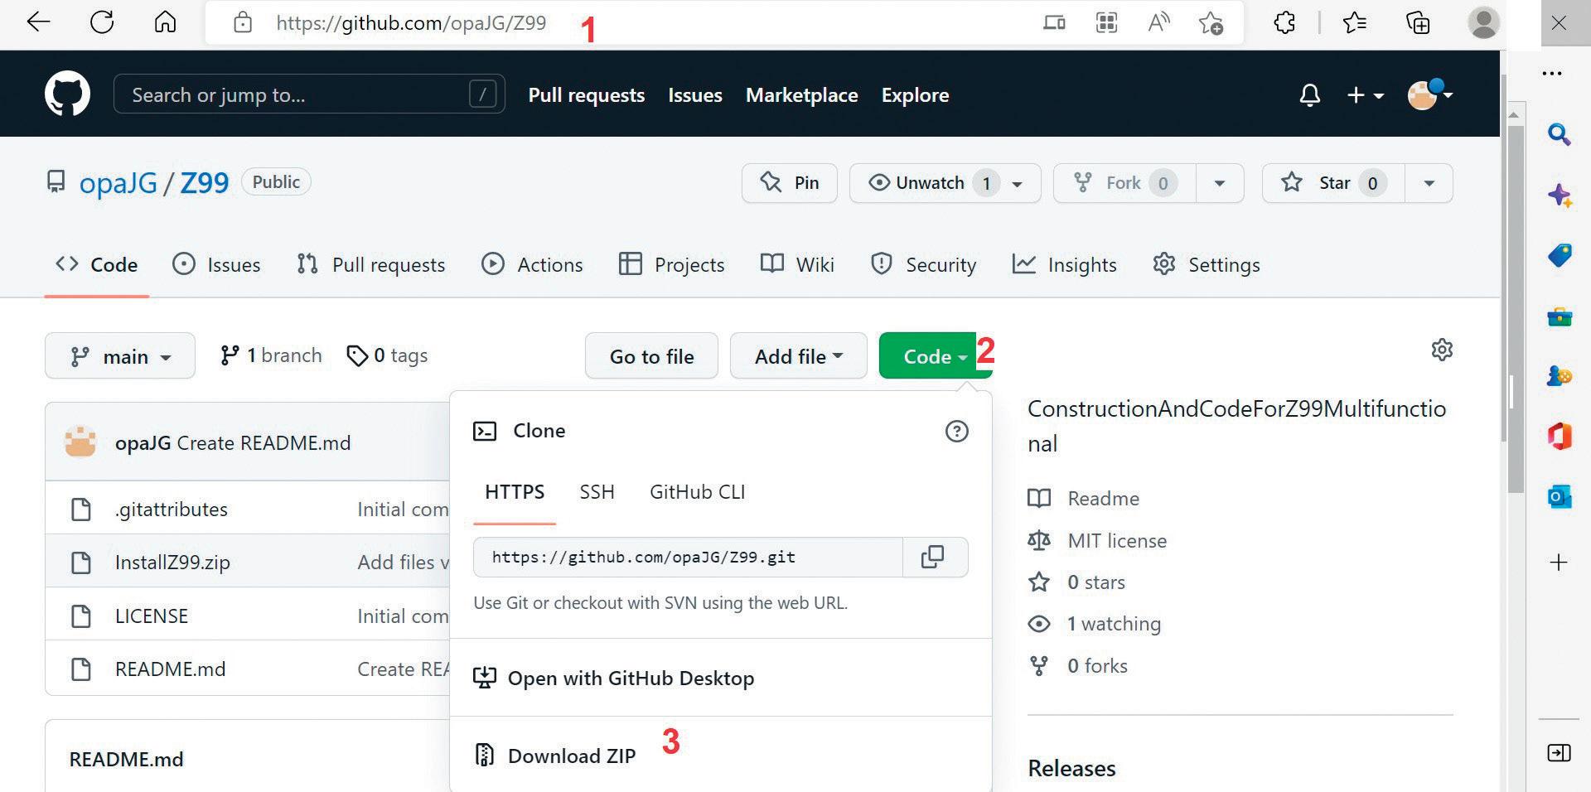
Task: Open the Insights tab
Action: (x=1064, y=264)
